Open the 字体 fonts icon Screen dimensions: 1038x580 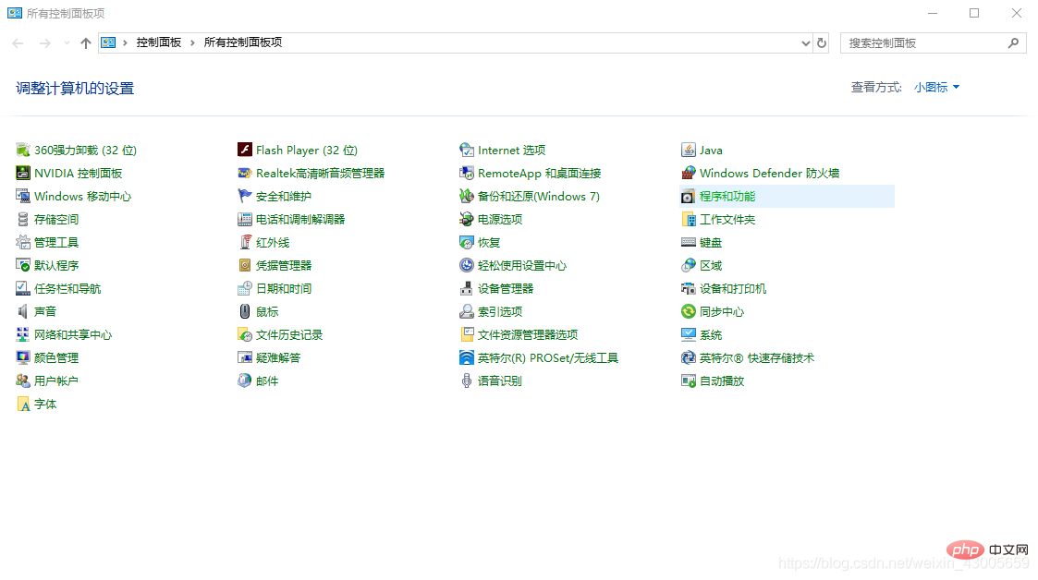22,405
